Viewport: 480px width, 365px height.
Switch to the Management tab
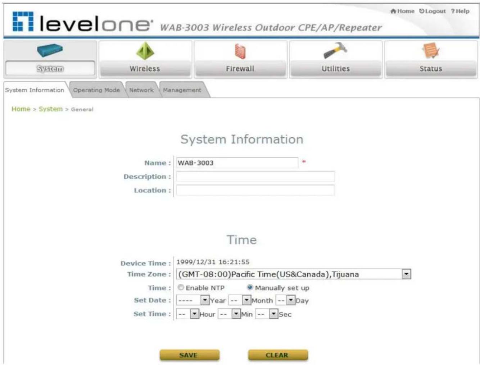tap(182, 90)
